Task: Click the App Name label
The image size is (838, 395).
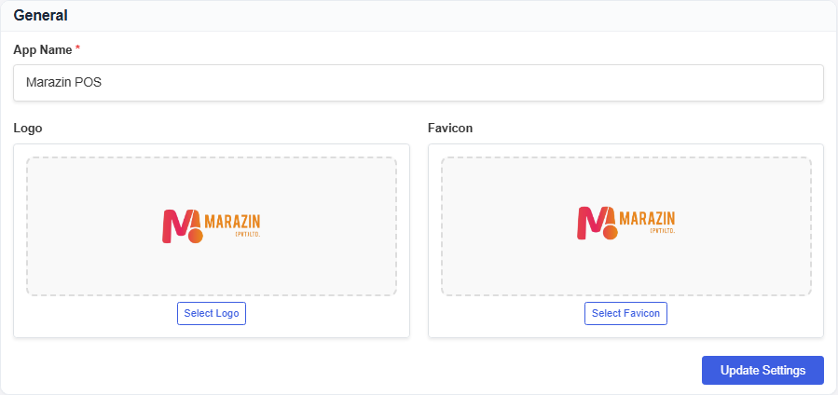Action: coord(43,49)
